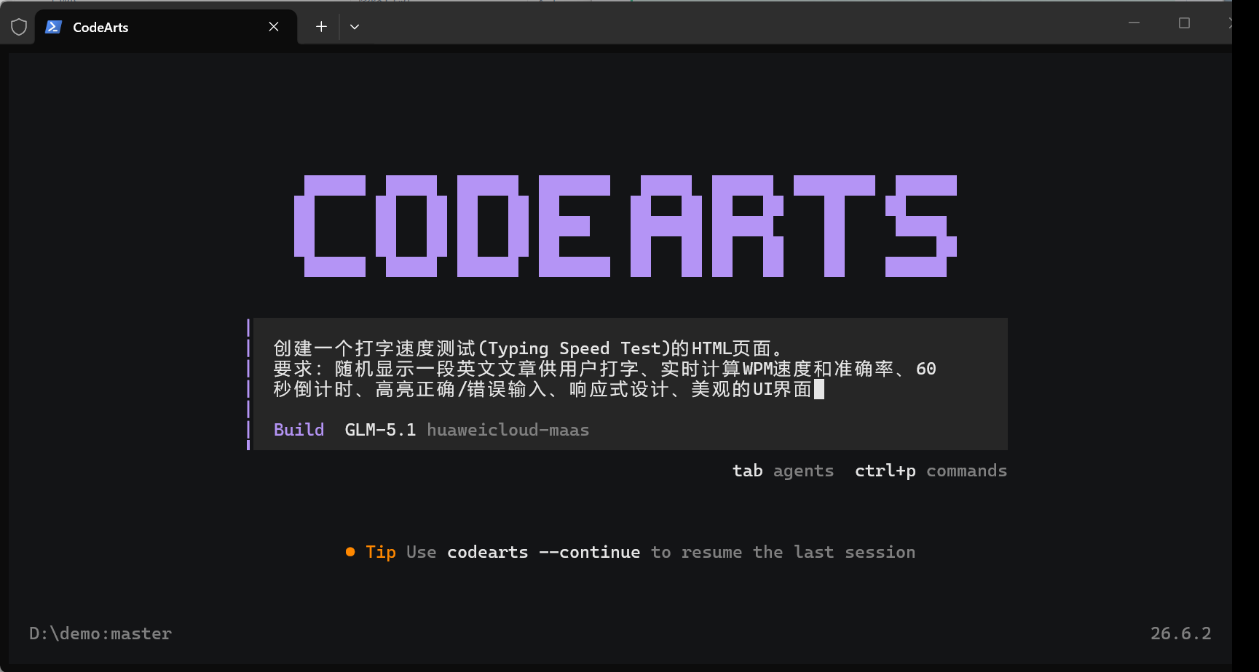Click the ctrl+p commands hint
The width and height of the screenshot is (1259, 672).
point(931,471)
